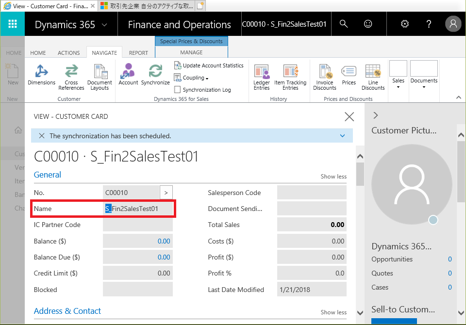Image resolution: width=466 pixels, height=325 pixels.
Task: Switch to the ACTIONS ribbon tab
Action: (68, 52)
